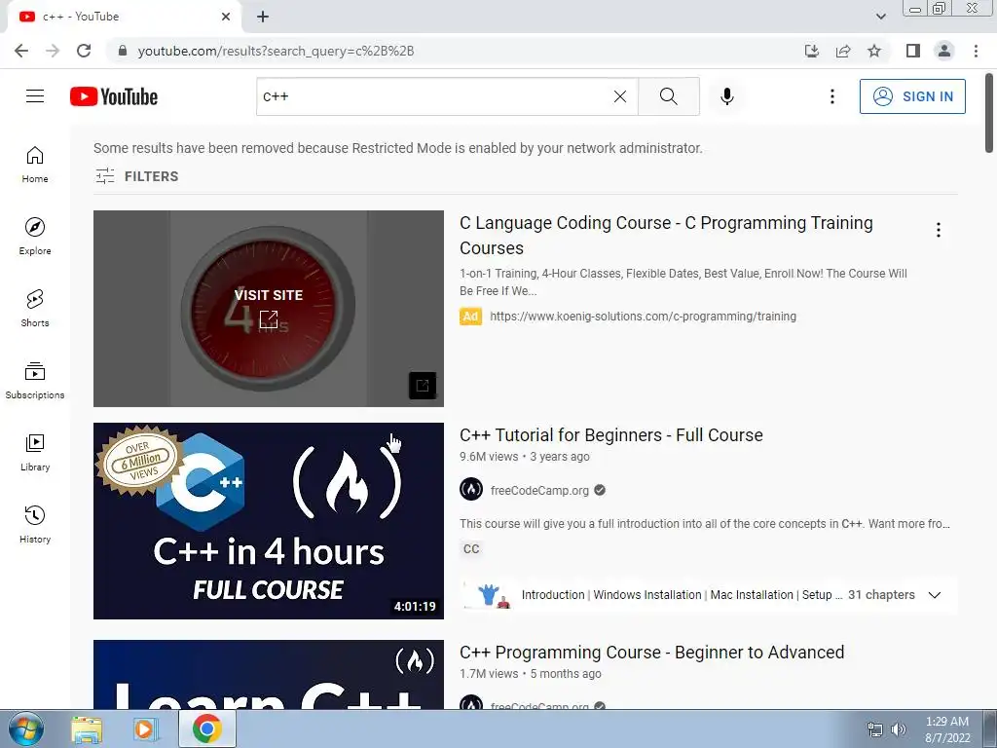Click external link icon on ad thumbnail corner

[x=423, y=386]
